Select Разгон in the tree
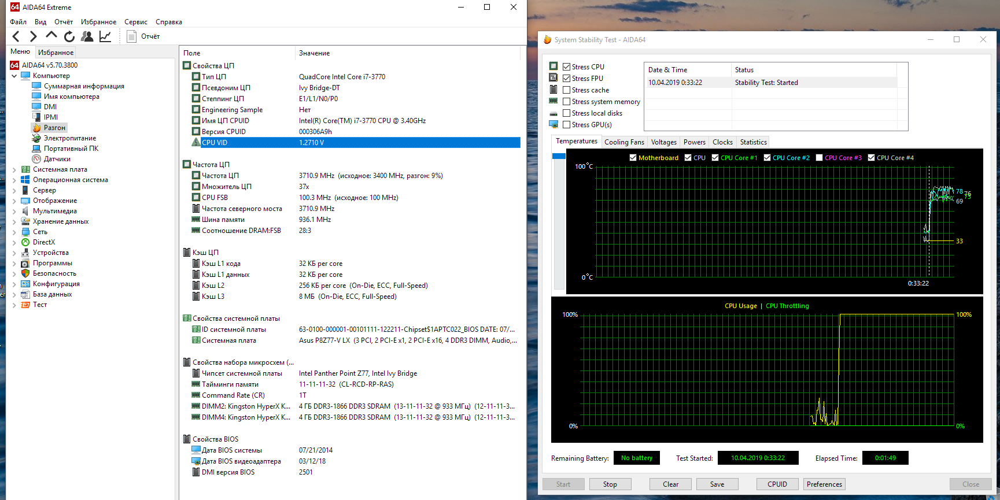The image size is (1000, 500). [54, 128]
